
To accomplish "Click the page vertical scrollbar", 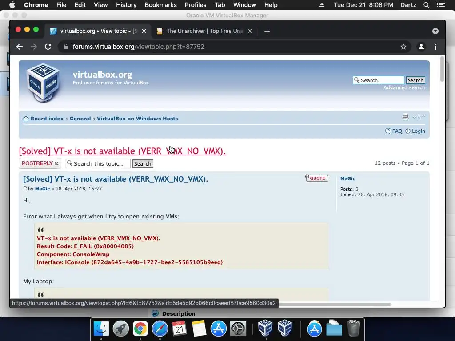I will coord(442,70).
